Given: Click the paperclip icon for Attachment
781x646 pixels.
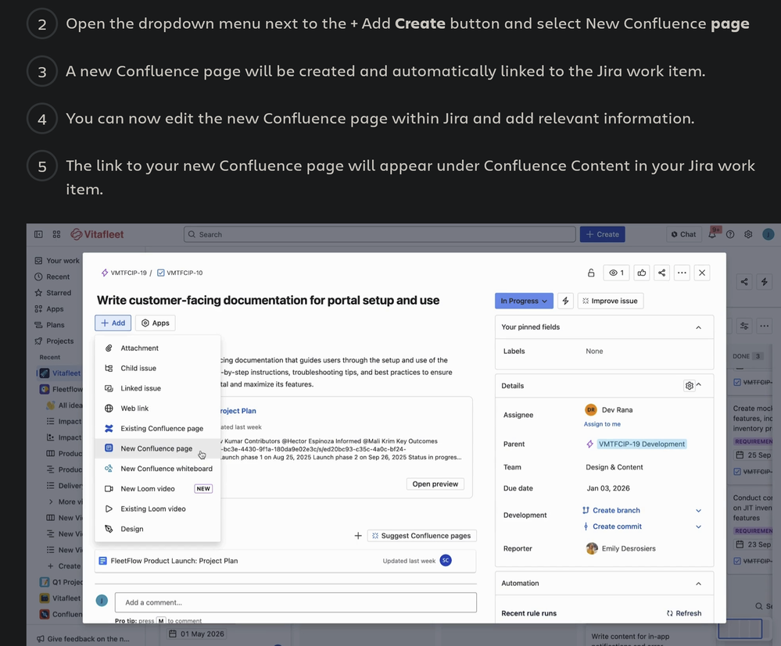Looking at the screenshot, I should pyautogui.click(x=109, y=348).
